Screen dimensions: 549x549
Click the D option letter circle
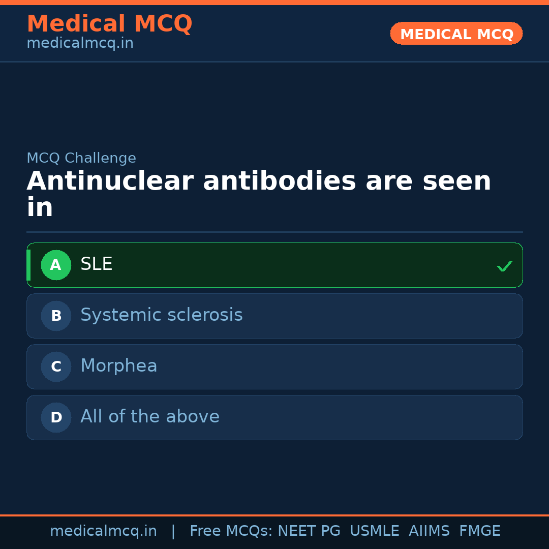(56, 417)
